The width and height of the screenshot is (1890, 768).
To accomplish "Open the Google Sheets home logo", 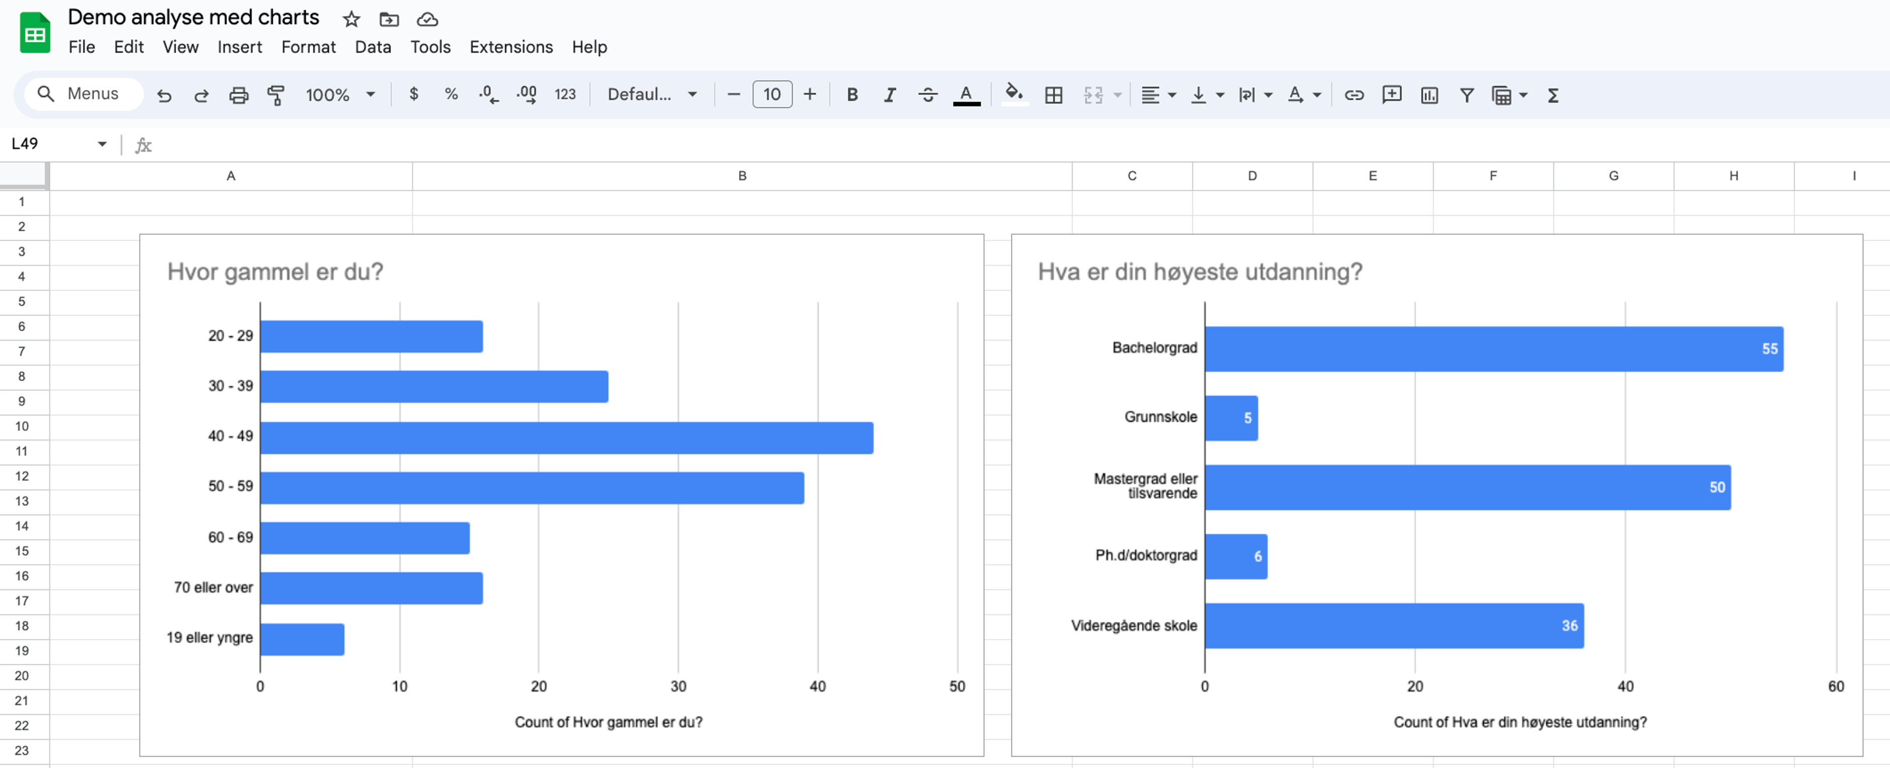I will coord(34,33).
